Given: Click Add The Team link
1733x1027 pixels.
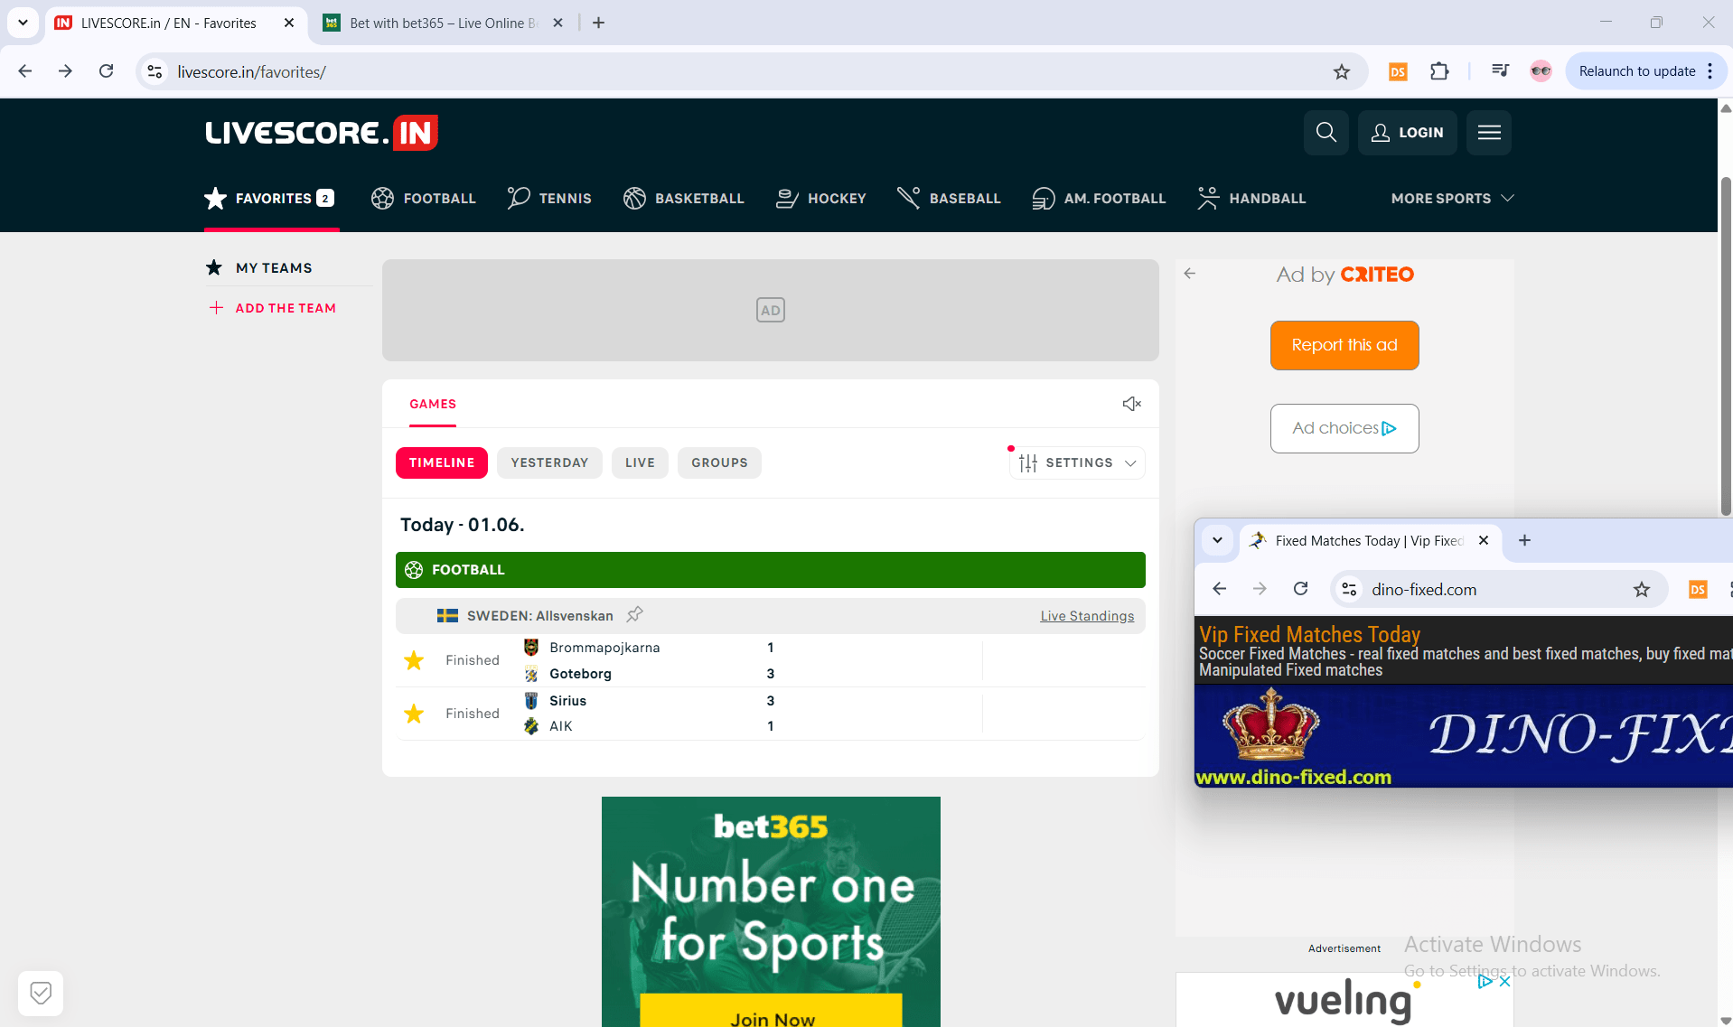Looking at the screenshot, I should (x=286, y=308).
